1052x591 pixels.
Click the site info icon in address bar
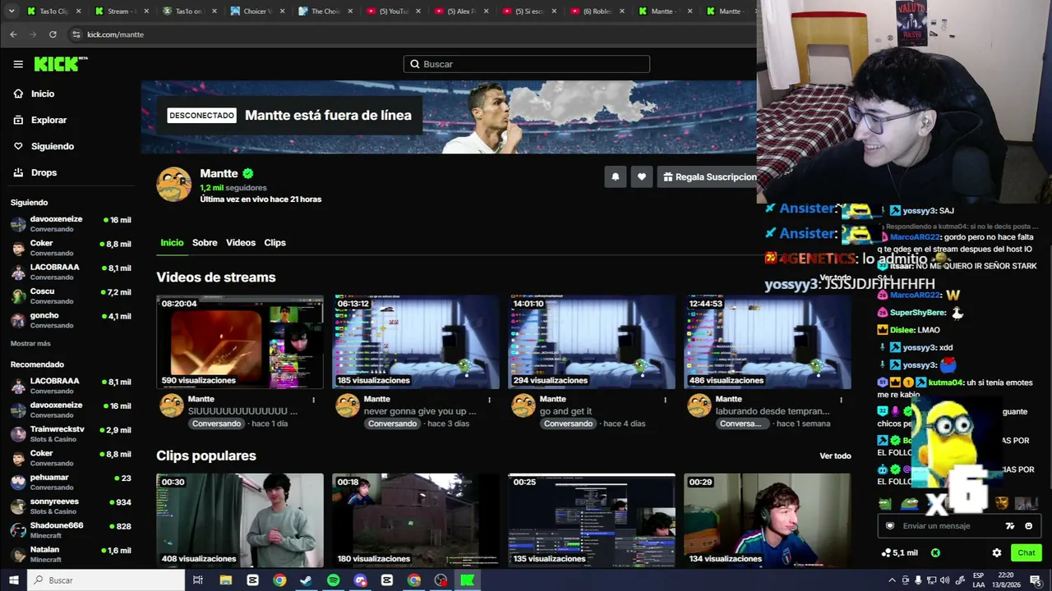coord(76,34)
